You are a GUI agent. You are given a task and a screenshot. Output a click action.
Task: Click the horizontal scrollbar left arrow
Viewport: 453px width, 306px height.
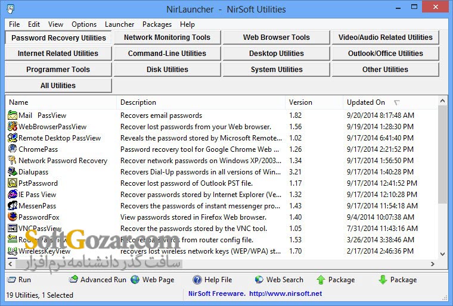pos(10,264)
